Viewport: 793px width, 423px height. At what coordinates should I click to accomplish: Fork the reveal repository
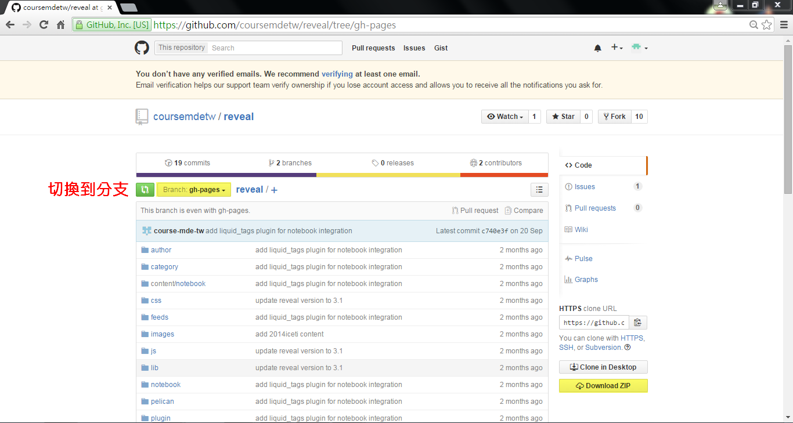click(614, 117)
